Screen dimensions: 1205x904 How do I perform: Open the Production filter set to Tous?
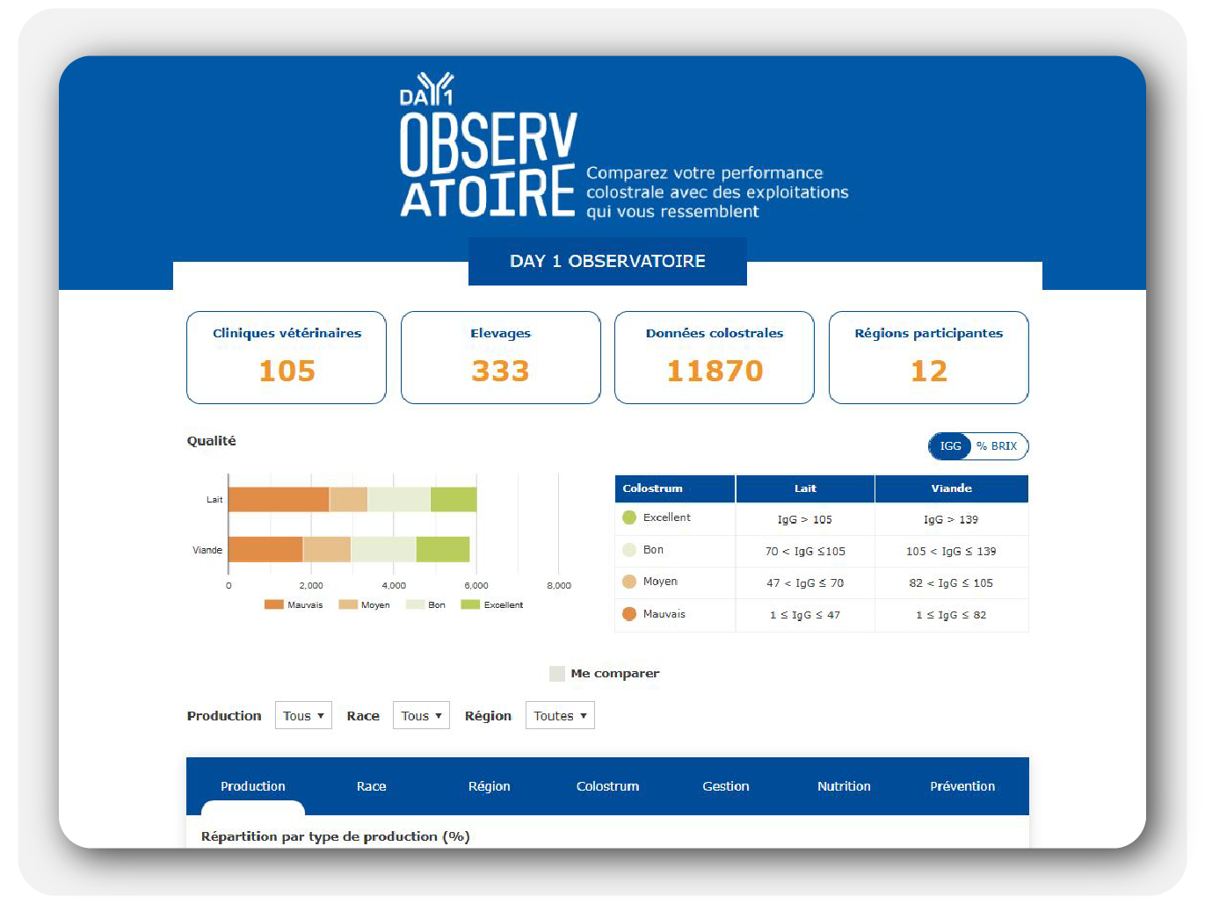point(303,715)
